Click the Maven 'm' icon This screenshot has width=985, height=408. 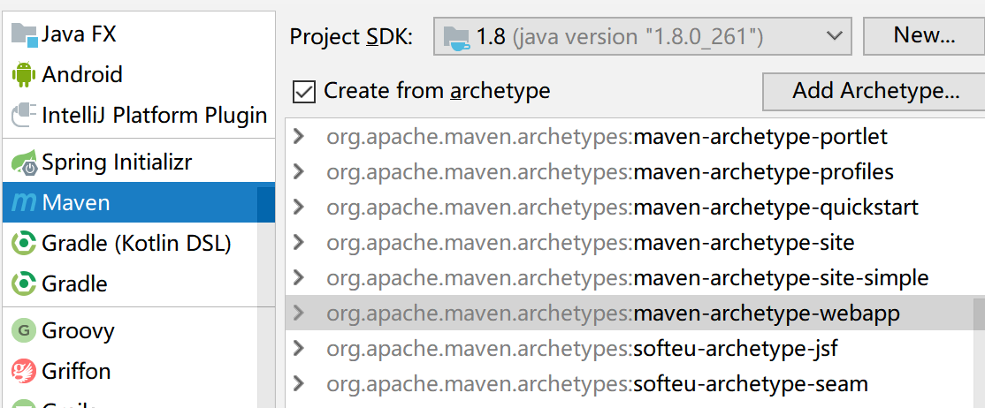(25, 203)
